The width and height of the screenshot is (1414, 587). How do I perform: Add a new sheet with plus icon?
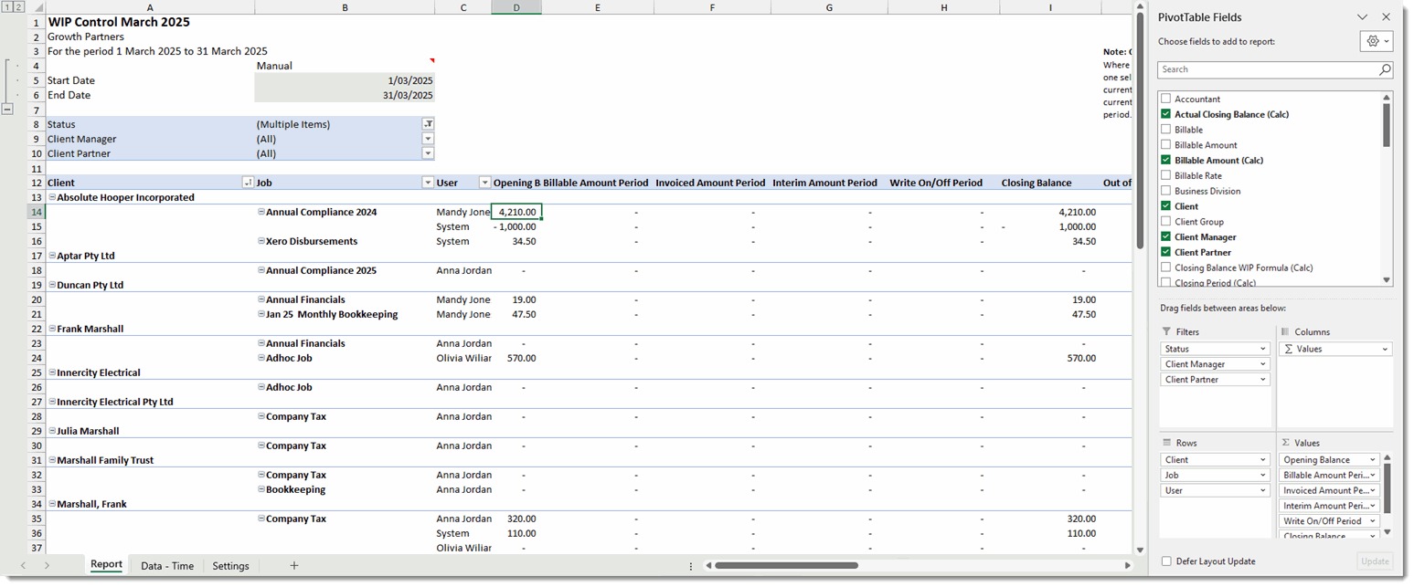(294, 566)
